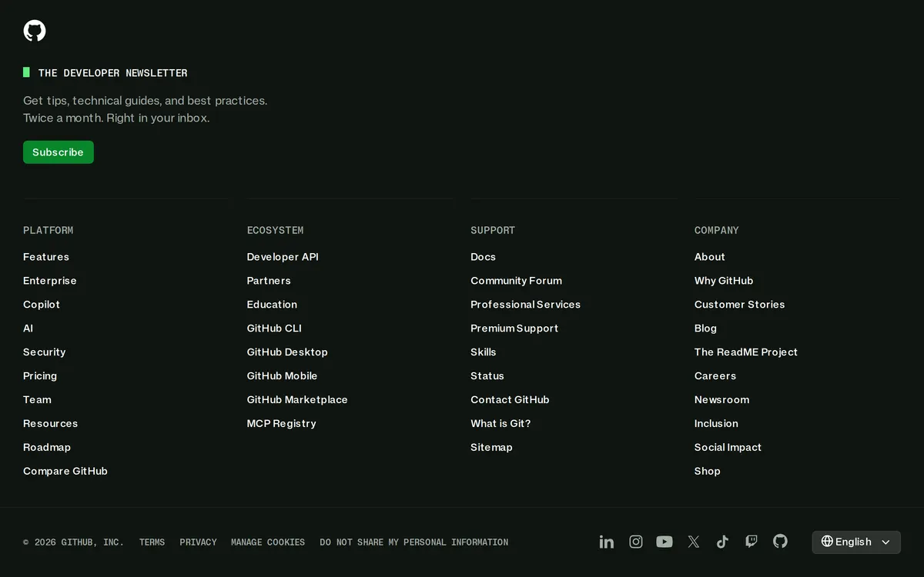Open GitHub's TikTok icon

point(722,542)
